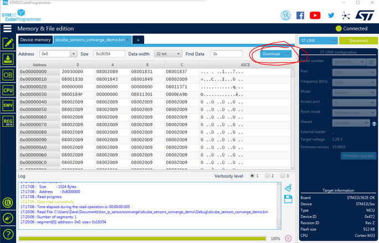Open the CPU panel

[8, 90]
